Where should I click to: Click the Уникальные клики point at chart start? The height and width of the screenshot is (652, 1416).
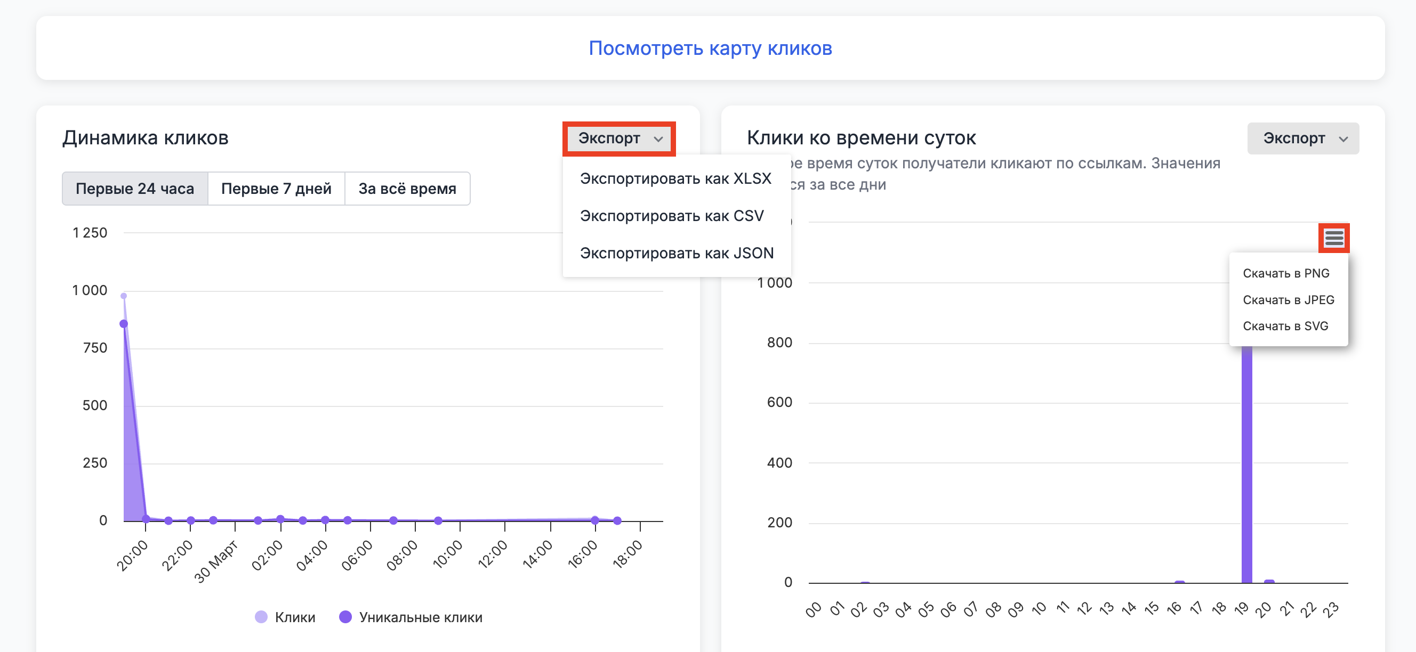pos(124,323)
